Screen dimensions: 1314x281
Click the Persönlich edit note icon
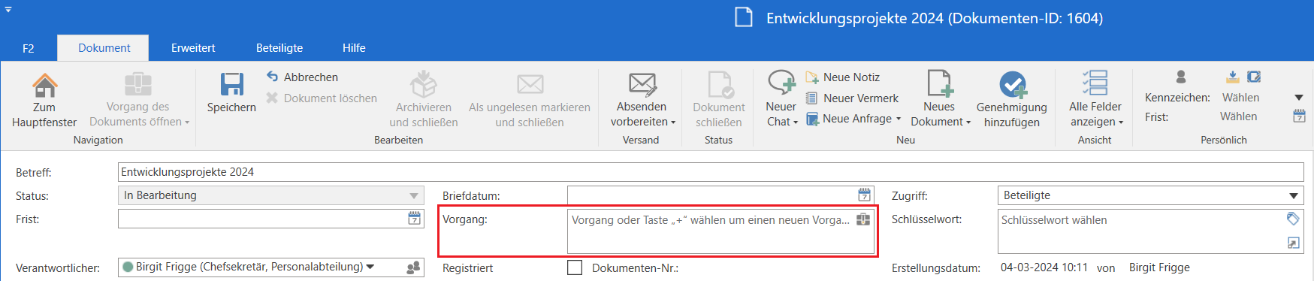pos(1254,77)
